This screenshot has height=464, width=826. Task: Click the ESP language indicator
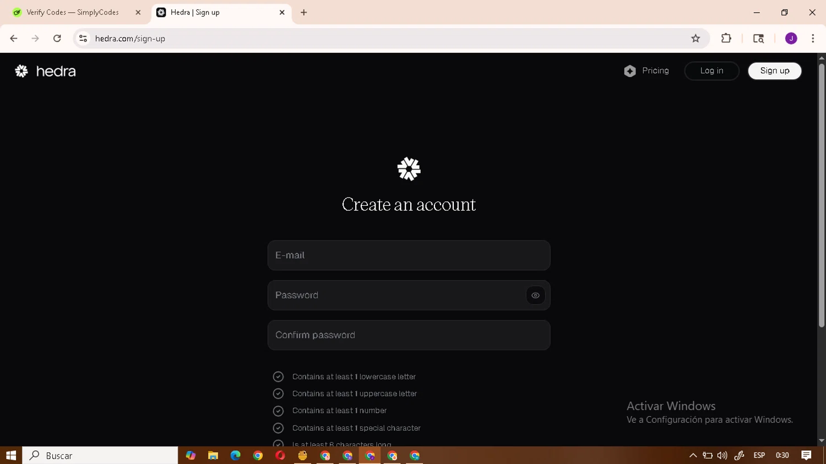pyautogui.click(x=759, y=456)
